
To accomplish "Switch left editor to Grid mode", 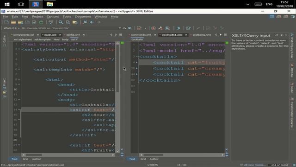I will pyautogui.click(x=25, y=159).
